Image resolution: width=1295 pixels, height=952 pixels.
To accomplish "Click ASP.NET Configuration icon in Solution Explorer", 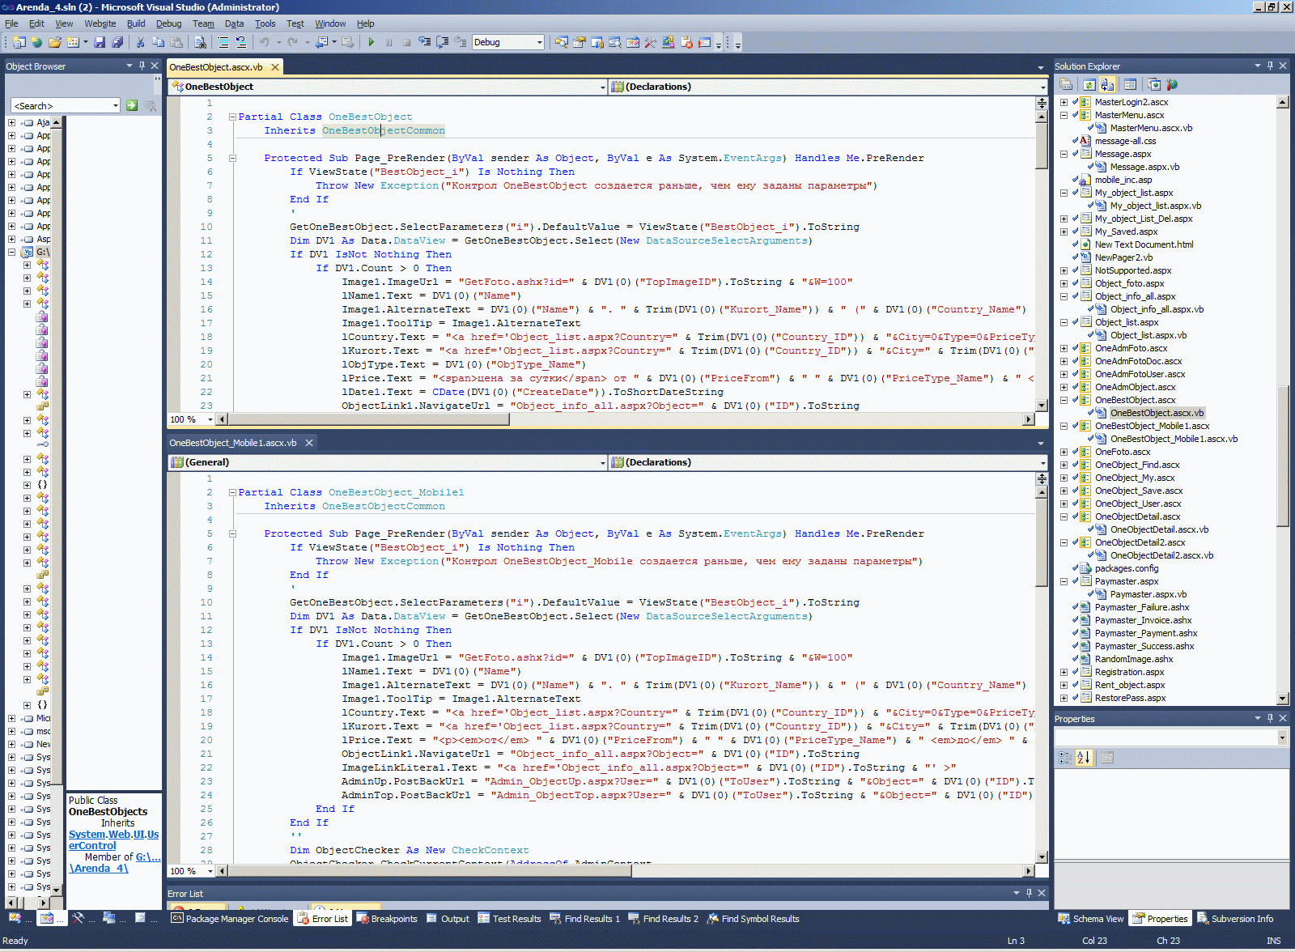I will coord(1171,85).
